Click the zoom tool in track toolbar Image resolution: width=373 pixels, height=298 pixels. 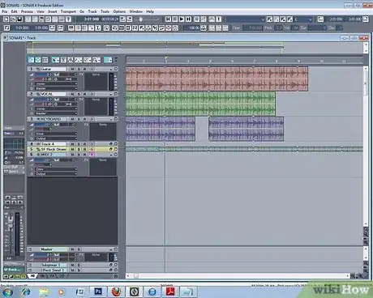[96, 60]
